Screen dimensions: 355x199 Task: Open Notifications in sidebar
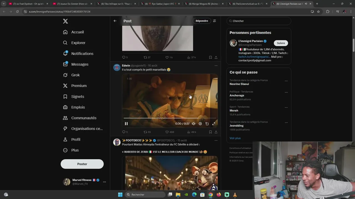click(x=78, y=54)
